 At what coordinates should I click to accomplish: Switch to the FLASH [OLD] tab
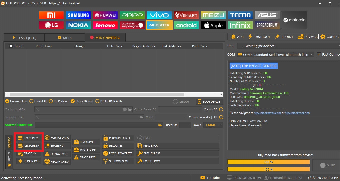pyautogui.click(x=24, y=38)
